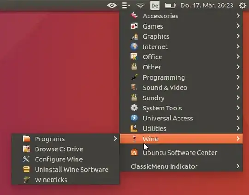Expand the Games submenu arrow

click(238, 26)
